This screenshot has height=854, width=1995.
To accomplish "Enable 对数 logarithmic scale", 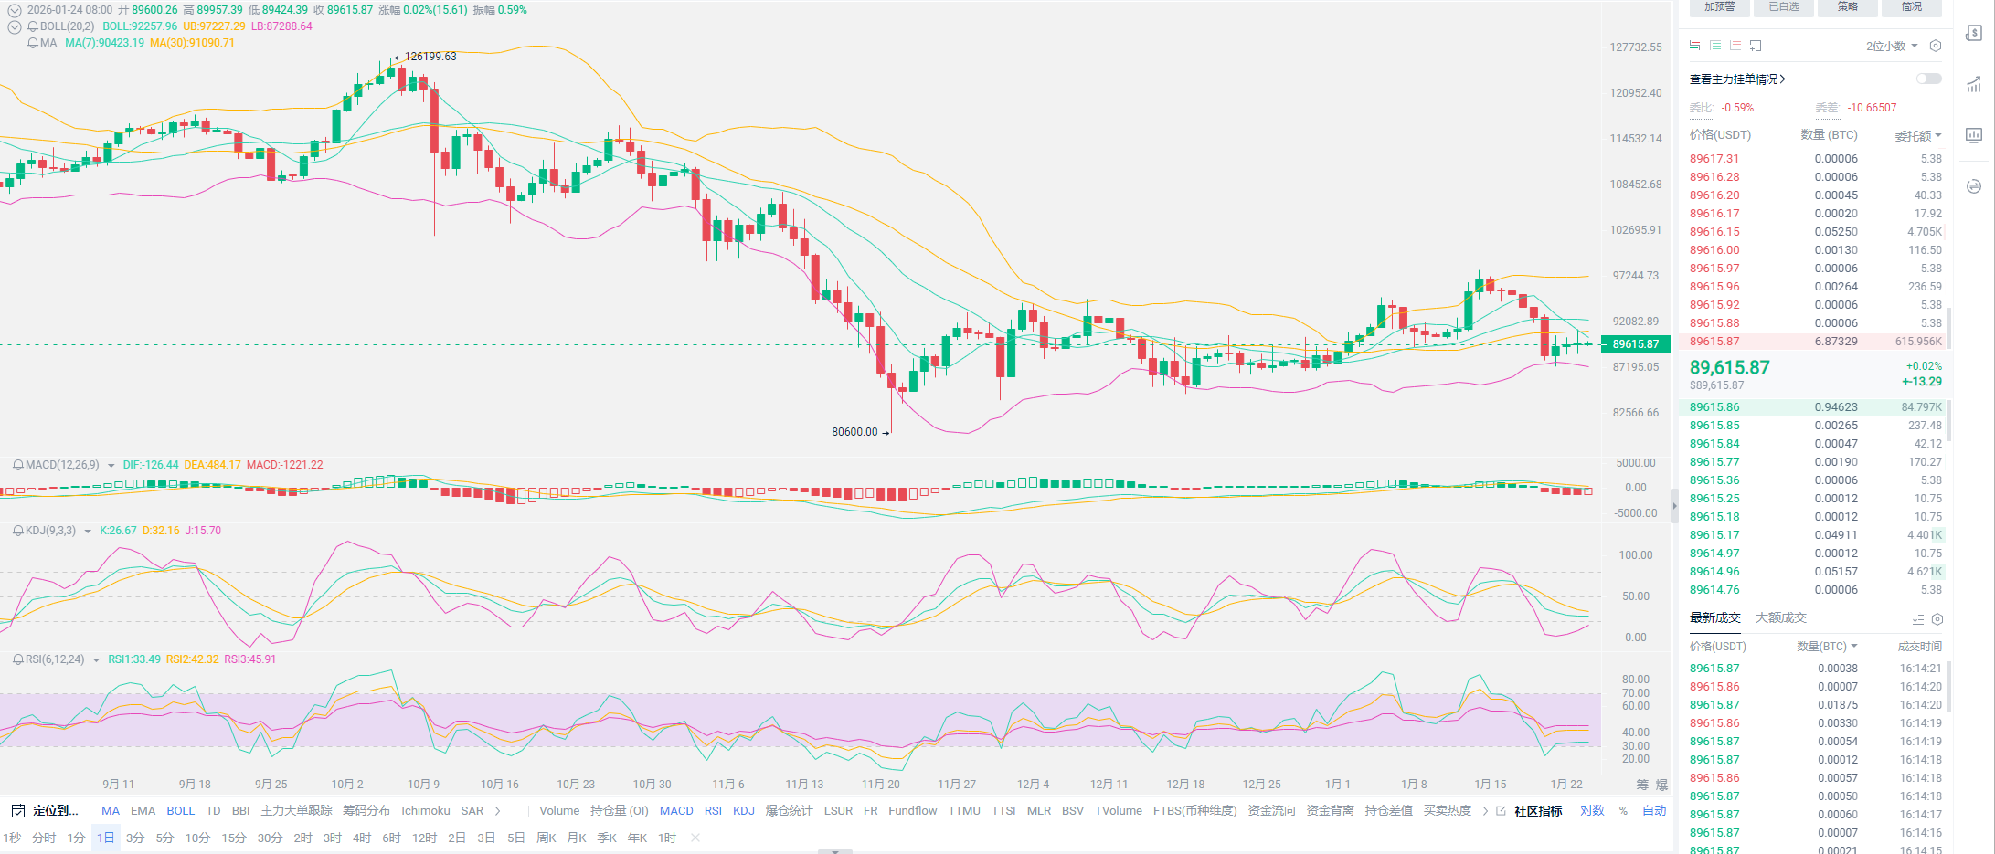I will [x=1592, y=811].
